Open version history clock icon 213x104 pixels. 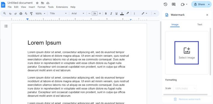165,4
